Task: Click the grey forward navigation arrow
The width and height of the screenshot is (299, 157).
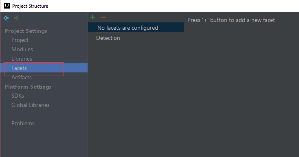Action: pos(16,18)
